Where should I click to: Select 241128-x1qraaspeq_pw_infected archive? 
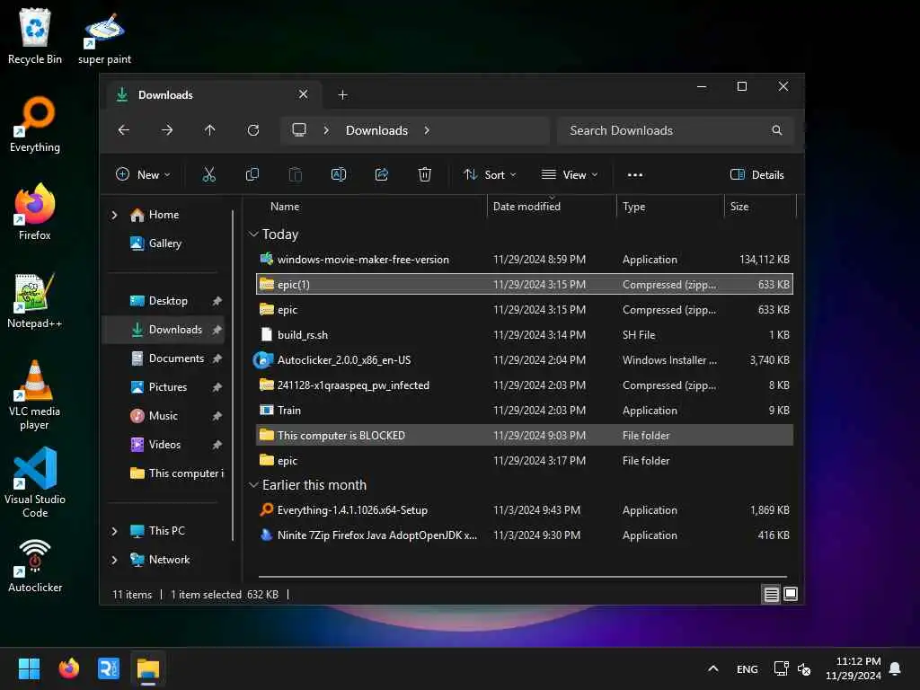click(525, 385)
